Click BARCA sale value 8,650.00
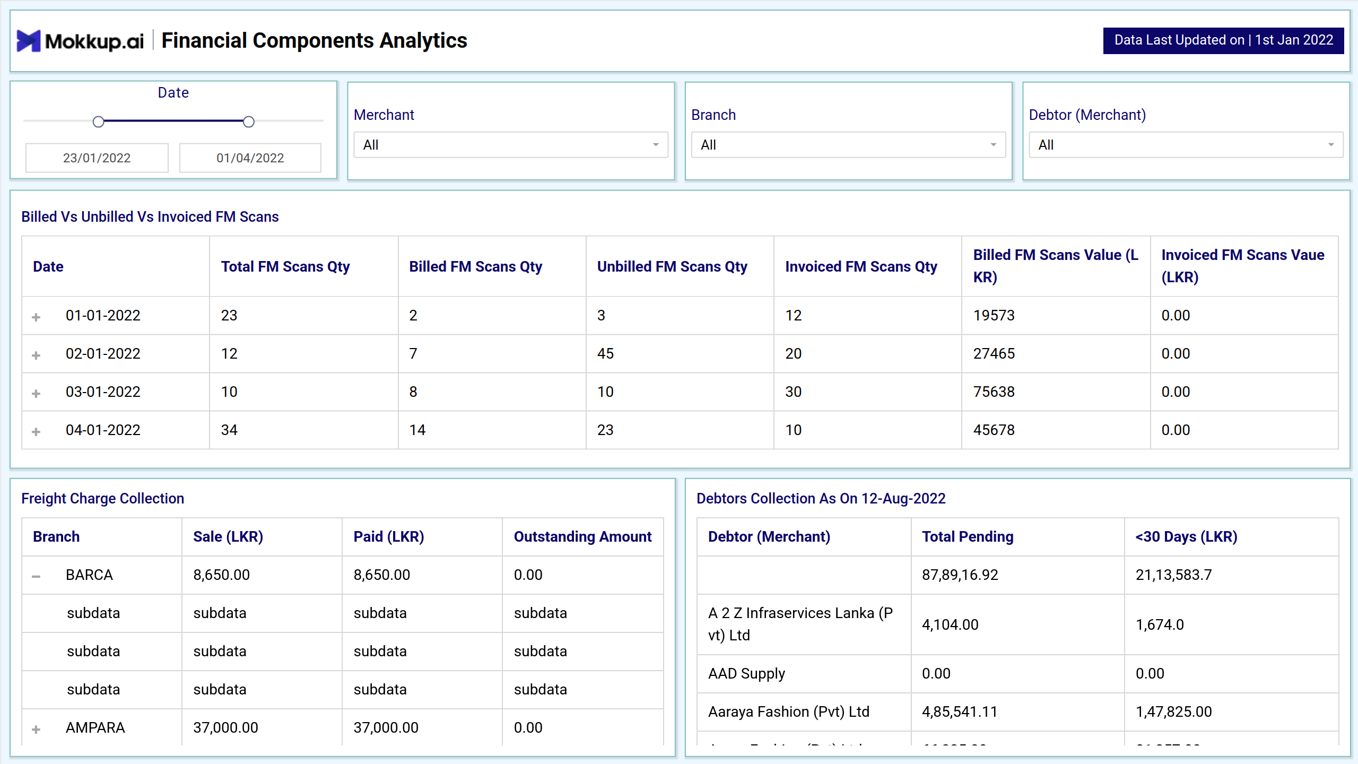1358x764 pixels. click(221, 575)
